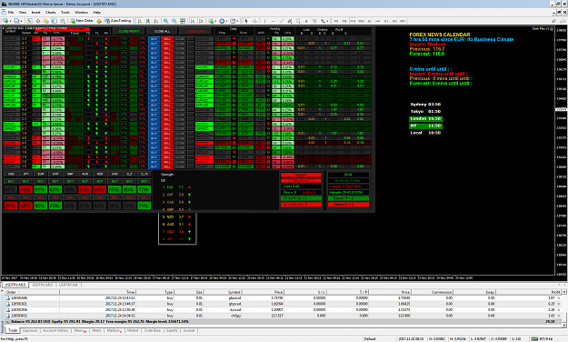568x342 pixels.
Task: Open MetaEditor from the toolbar
Action: pyautogui.click(x=98, y=21)
